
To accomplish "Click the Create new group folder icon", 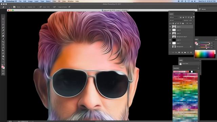I will click(x=185, y=53).
